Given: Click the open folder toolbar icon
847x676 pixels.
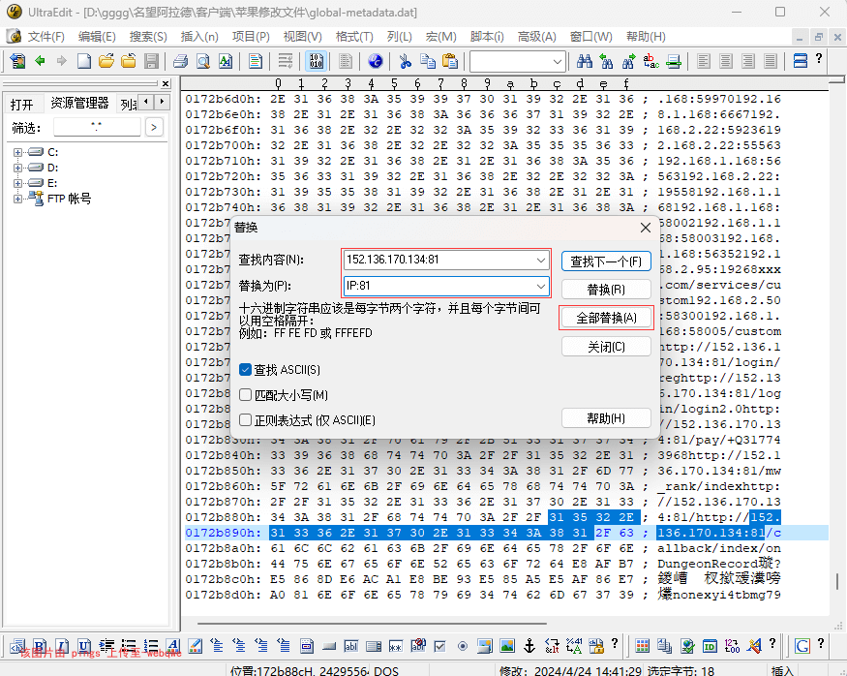Looking at the screenshot, I should point(106,60).
